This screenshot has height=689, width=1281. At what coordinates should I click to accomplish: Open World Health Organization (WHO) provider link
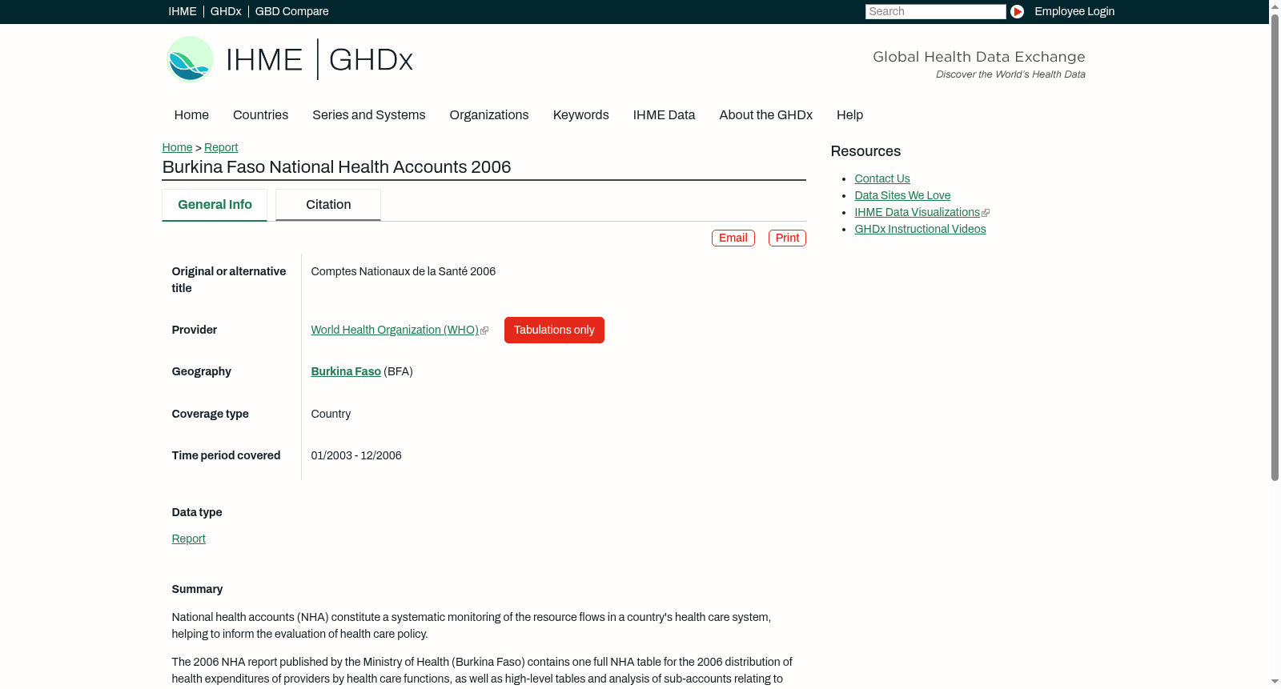pyautogui.click(x=395, y=330)
